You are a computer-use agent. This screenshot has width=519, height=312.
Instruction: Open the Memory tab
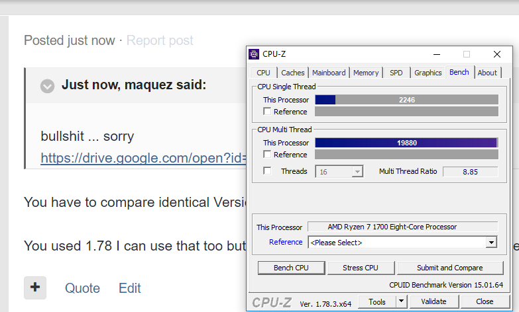[x=366, y=73]
